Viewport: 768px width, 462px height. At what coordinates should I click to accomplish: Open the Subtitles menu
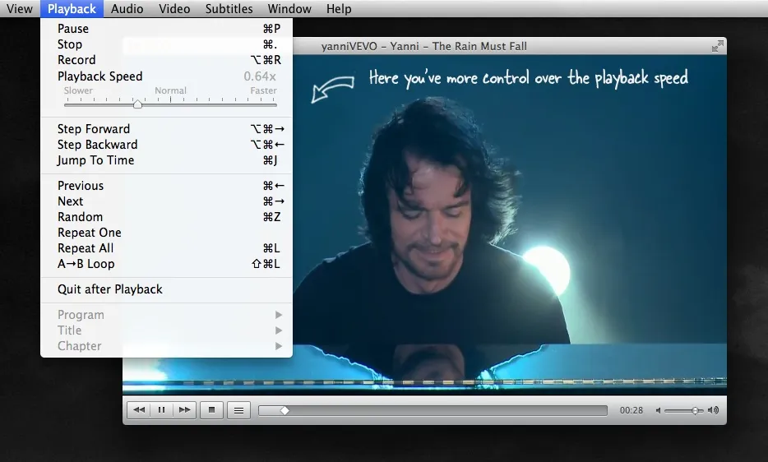click(229, 9)
